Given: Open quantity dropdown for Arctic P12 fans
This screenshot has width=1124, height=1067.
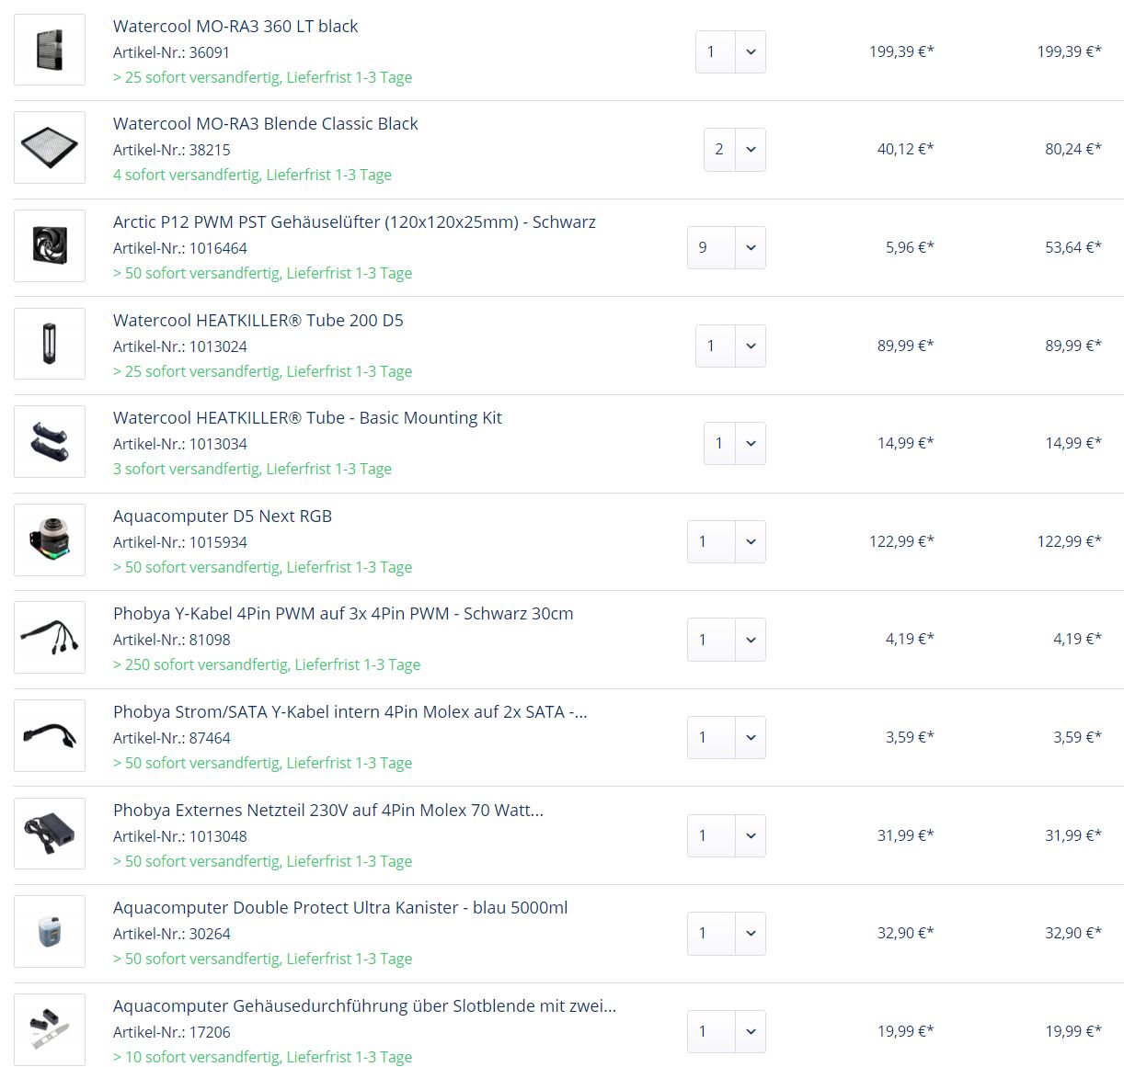Looking at the screenshot, I should click(750, 247).
